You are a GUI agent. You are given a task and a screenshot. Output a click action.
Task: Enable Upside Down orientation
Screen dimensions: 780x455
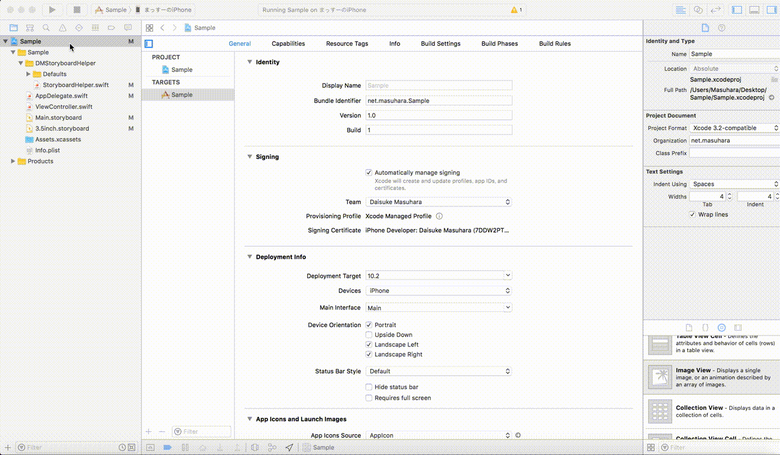(369, 335)
